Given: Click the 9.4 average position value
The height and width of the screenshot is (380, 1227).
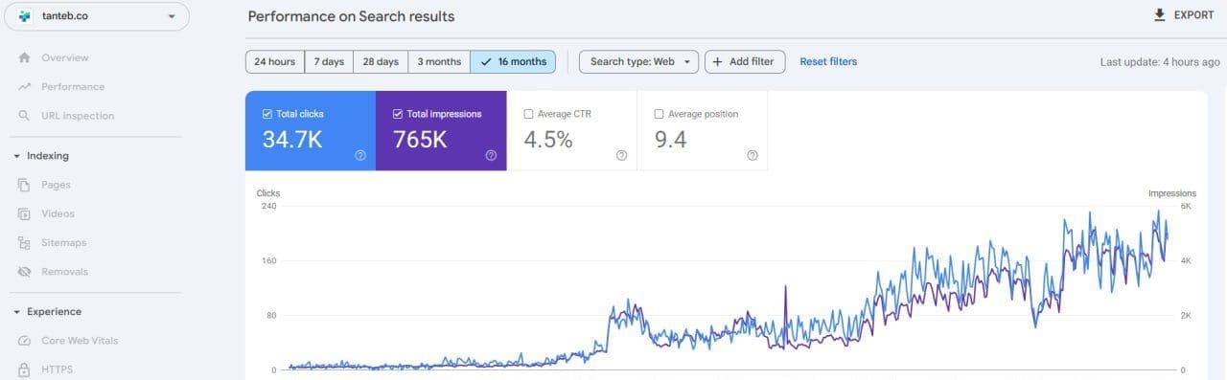Looking at the screenshot, I should click(x=671, y=140).
